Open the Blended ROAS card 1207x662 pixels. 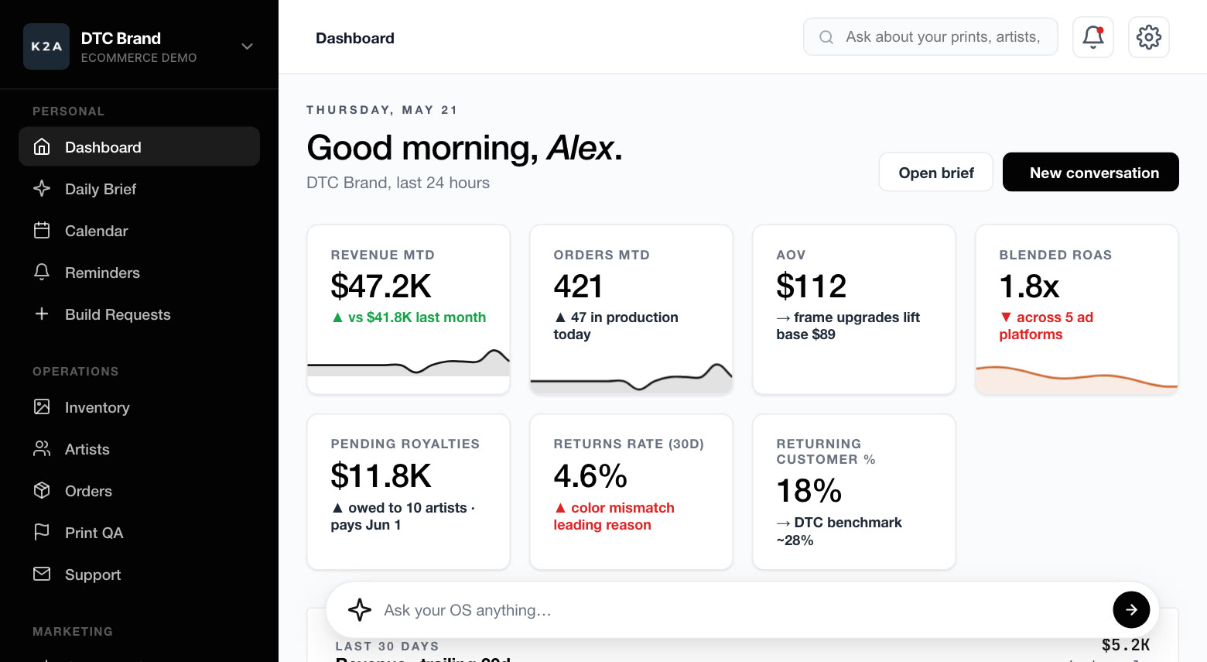[x=1077, y=310]
